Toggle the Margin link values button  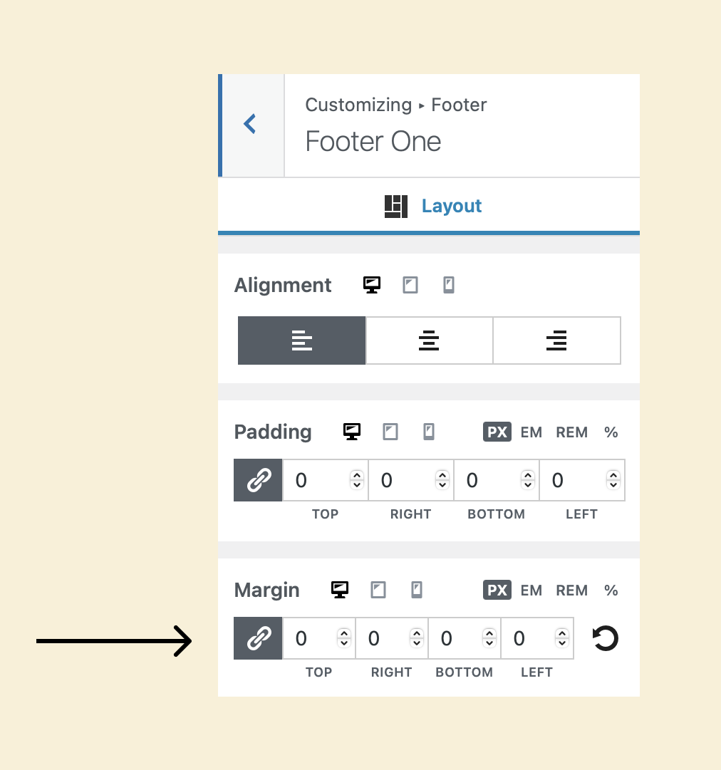[x=259, y=638]
